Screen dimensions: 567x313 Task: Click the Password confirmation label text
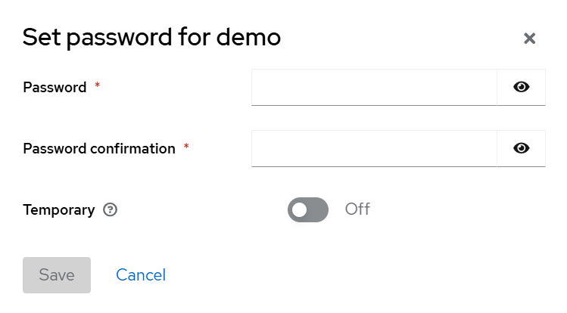(99, 149)
